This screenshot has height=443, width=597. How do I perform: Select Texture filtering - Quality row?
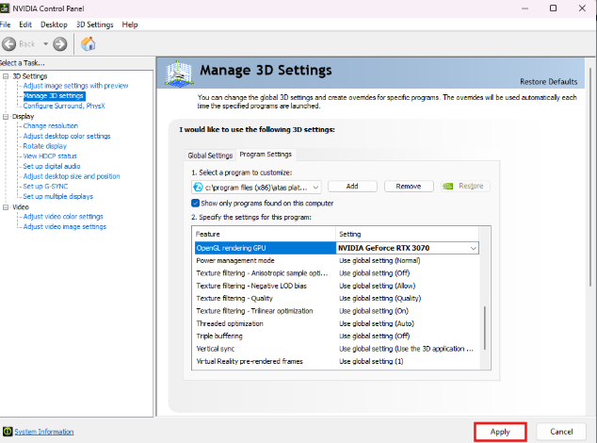click(x=336, y=299)
